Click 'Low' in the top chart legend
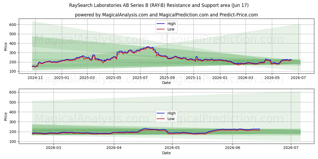 (x=171, y=29)
